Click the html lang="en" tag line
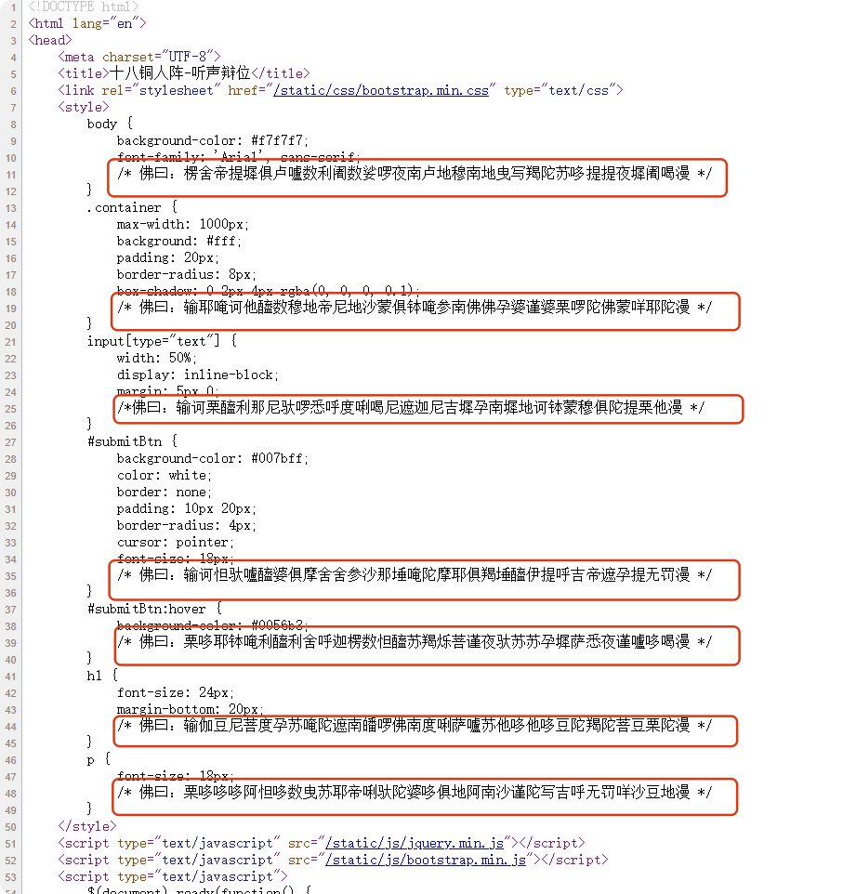 87,23
